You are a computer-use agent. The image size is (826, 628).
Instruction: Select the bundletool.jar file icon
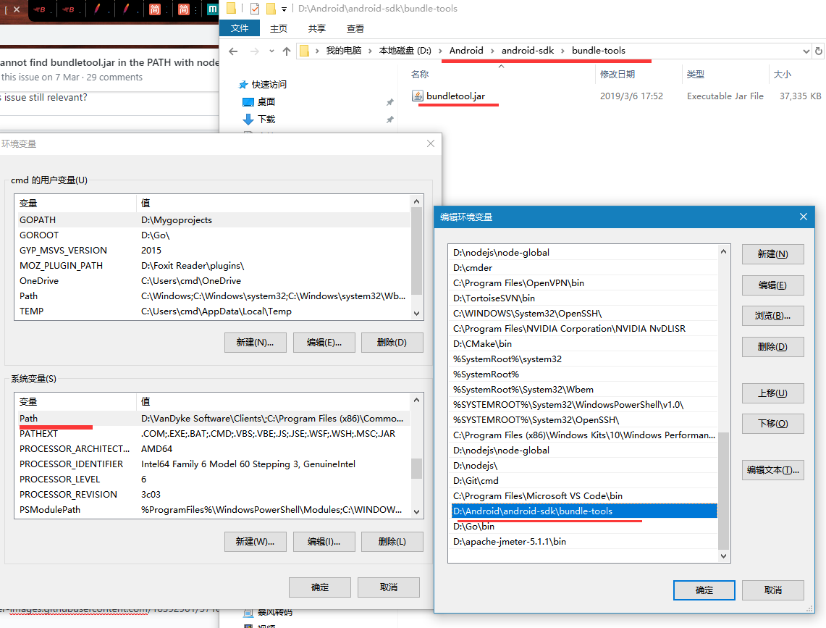pyautogui.click(x=418, y=96)
